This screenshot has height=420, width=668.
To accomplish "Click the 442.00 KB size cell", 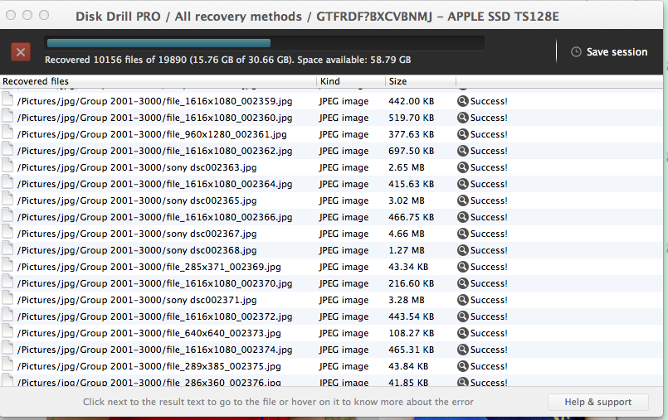I will [411, 101].
